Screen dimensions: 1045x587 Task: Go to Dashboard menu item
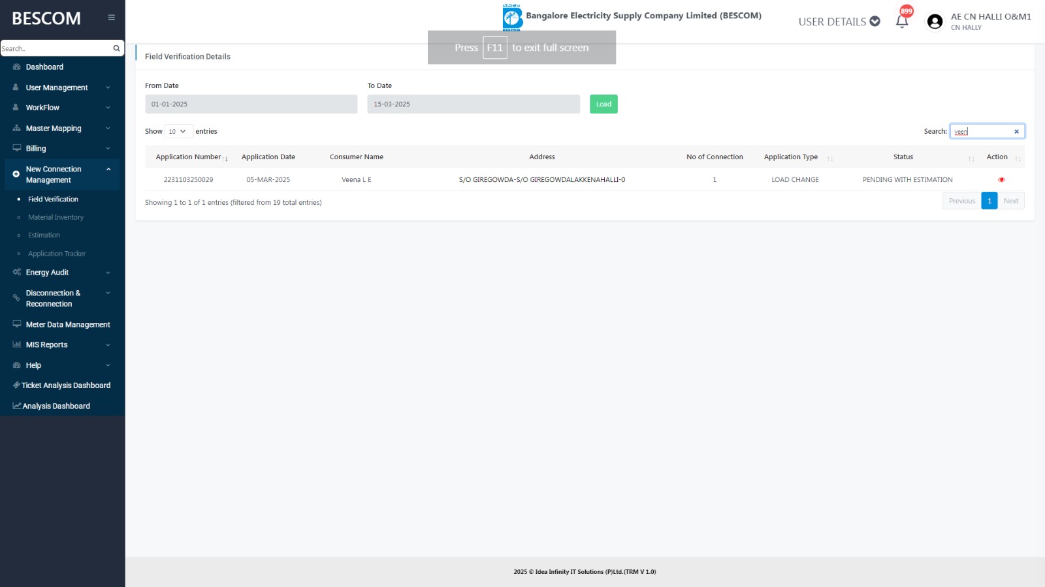click(44, 67)
